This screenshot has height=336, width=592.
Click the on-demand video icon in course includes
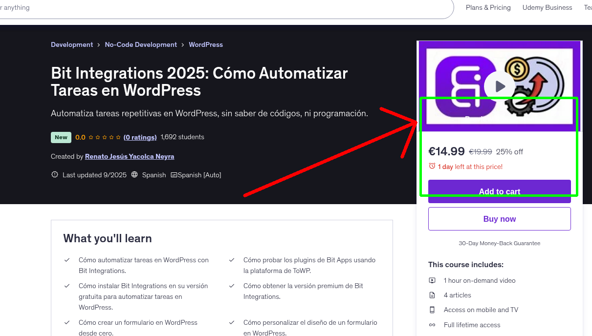(432, 280)
